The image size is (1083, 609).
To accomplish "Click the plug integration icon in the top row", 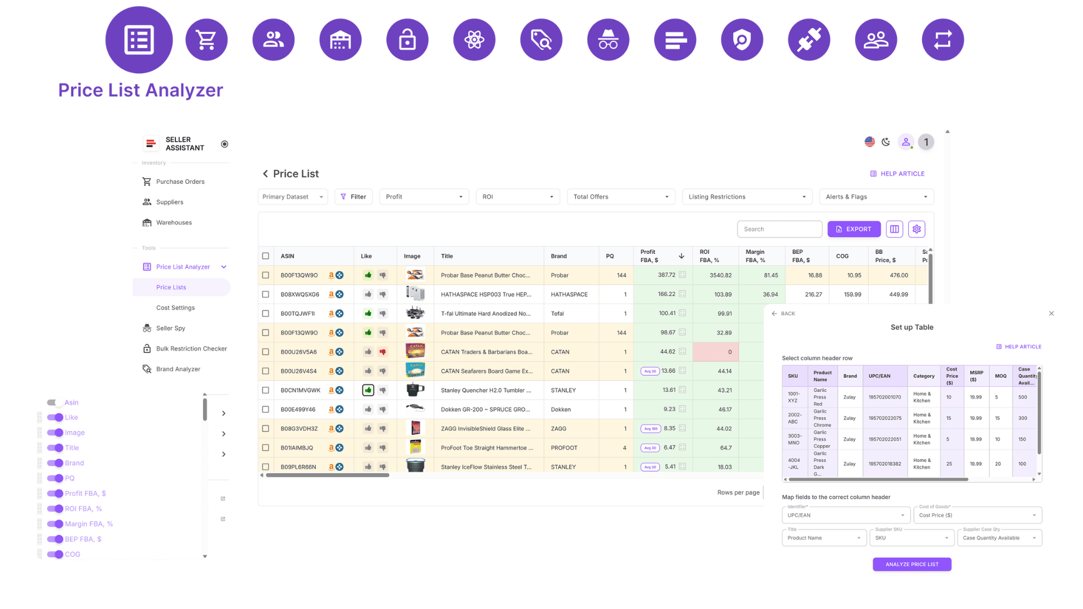I will click(x=809, y=39).
